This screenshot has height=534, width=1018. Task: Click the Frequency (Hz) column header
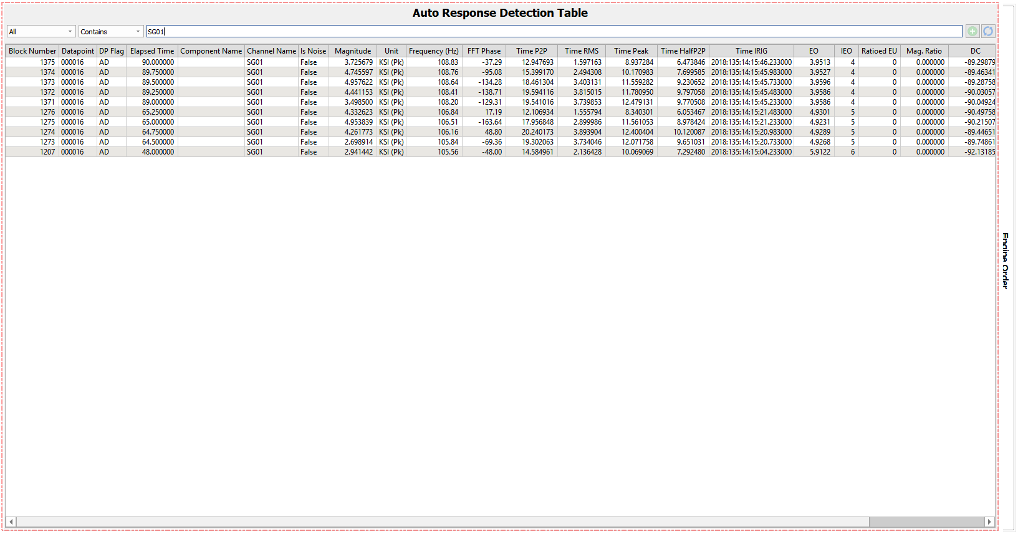click(434, 51)
